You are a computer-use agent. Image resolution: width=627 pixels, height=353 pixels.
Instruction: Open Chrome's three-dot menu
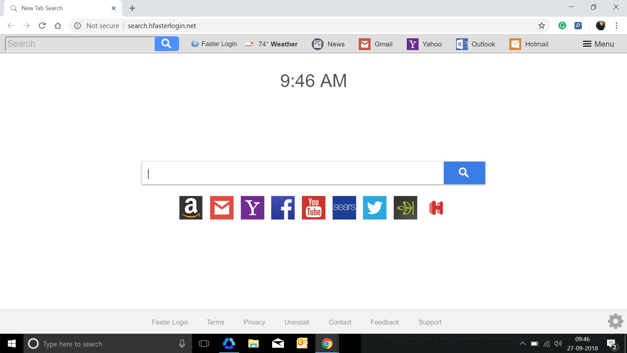pos(617,26)
